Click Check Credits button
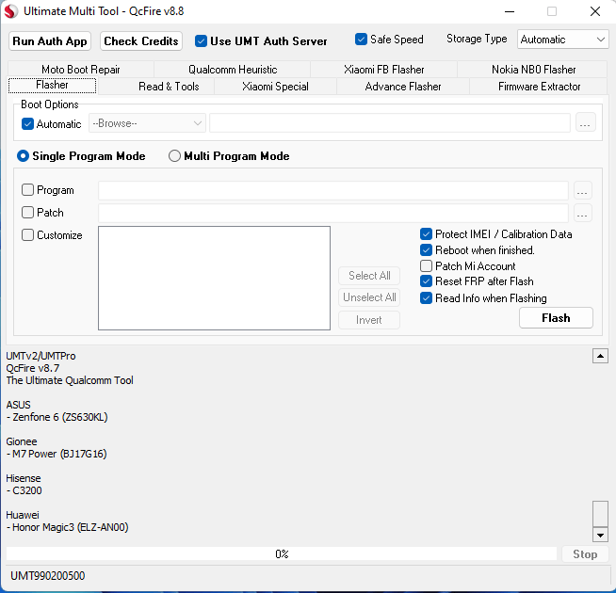Screen dimensions: 616x593 [141, 41]
